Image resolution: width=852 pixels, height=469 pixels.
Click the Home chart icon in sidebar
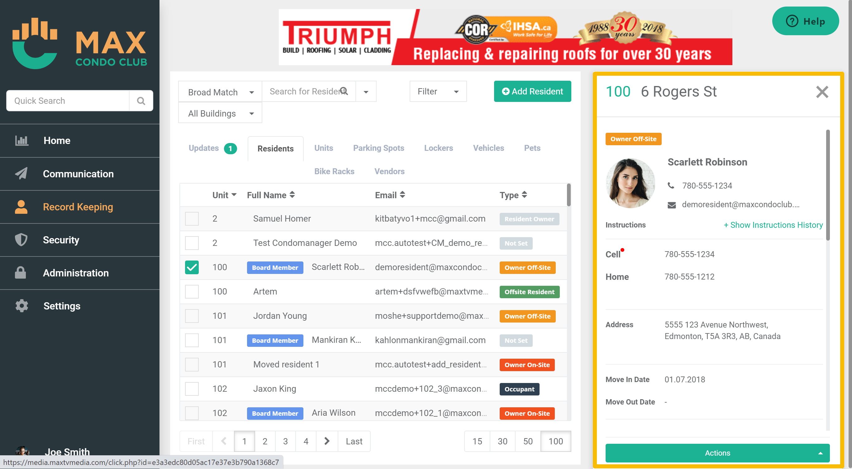(x=21, y=141)
